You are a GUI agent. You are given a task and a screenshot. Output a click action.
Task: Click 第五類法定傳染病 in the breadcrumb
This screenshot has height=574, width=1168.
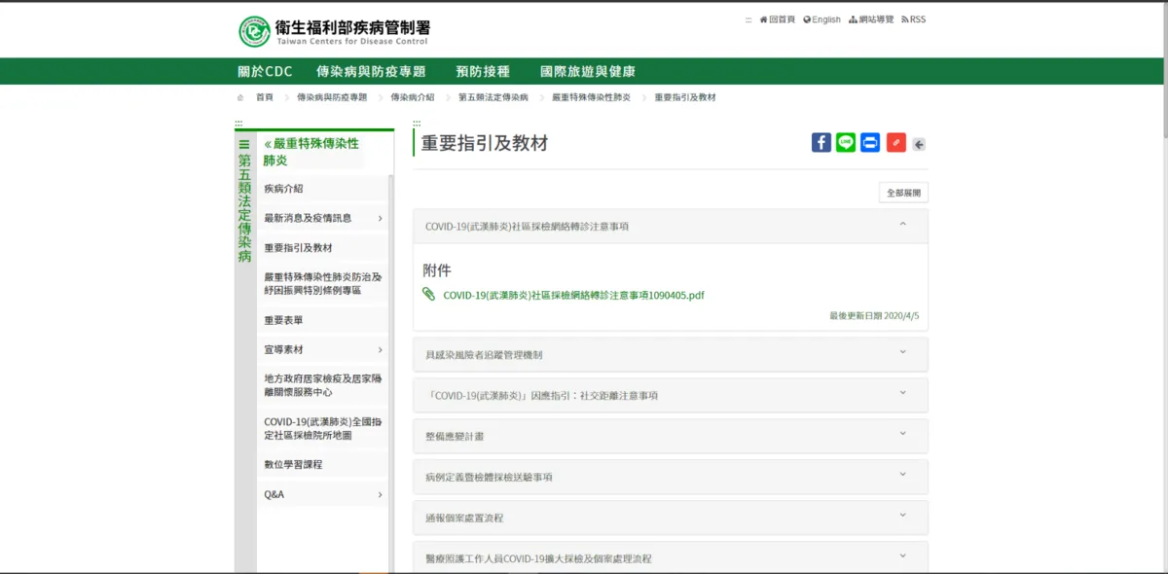[x=493, y=97]
